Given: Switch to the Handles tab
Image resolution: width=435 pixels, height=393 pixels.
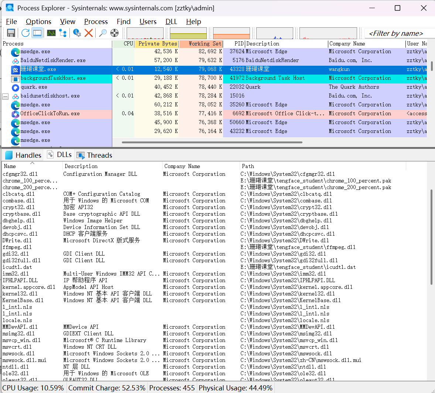Looking at the screenshot, I should point(23,155).
